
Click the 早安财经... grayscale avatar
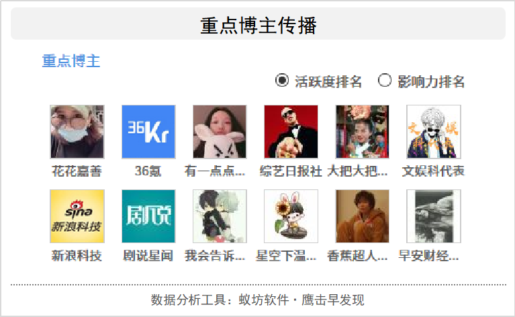click(x=434, y=216)
